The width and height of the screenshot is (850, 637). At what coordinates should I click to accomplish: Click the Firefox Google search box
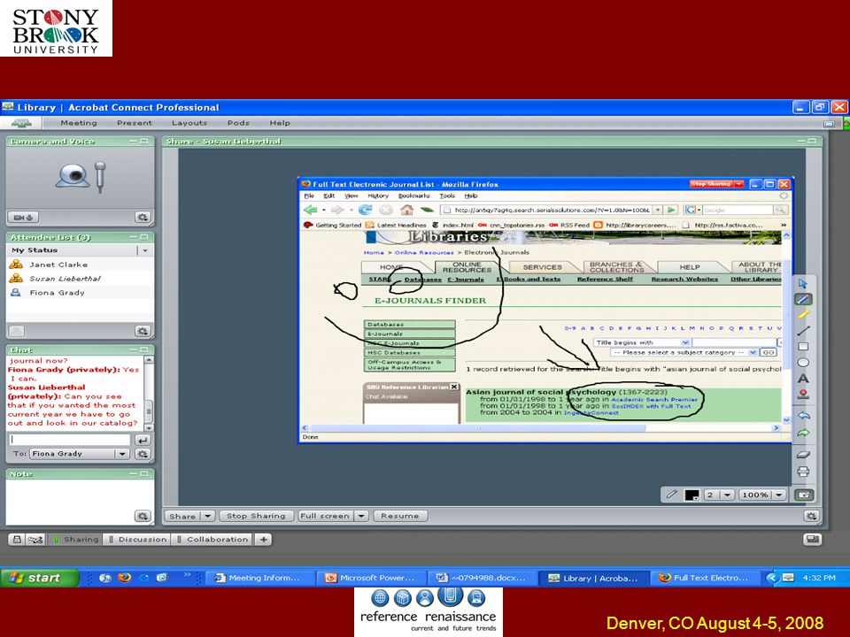pos(738,210)
